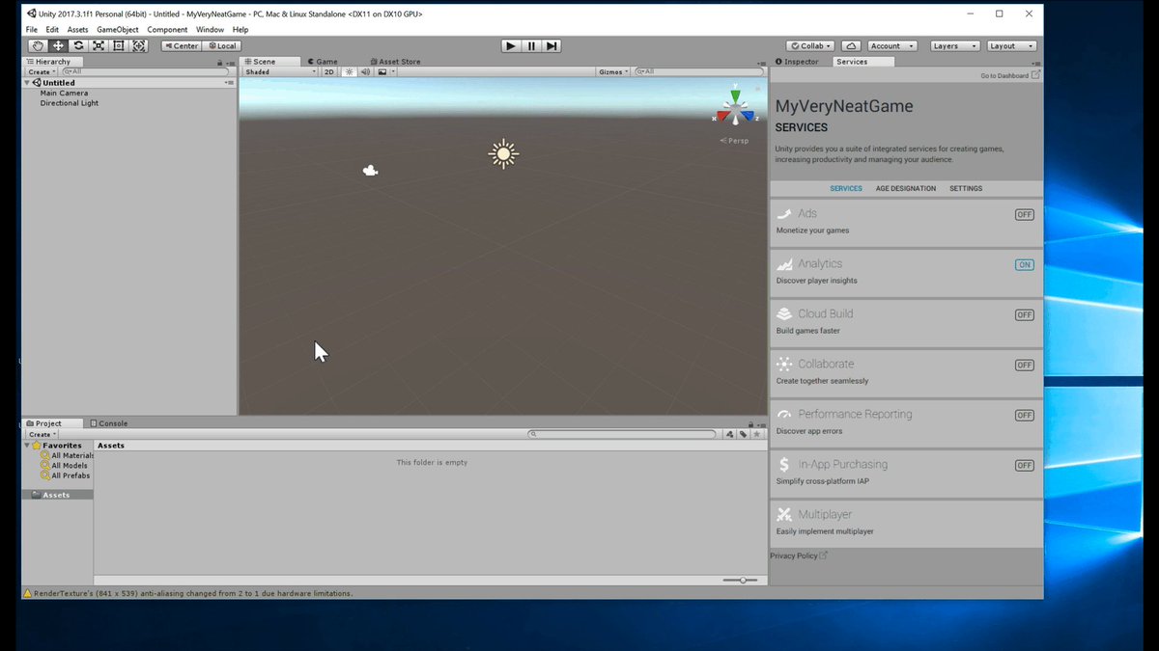1159x651 pixels.
Task: Toggle the Analytics service ON switch
Action: pos(1025,264)
